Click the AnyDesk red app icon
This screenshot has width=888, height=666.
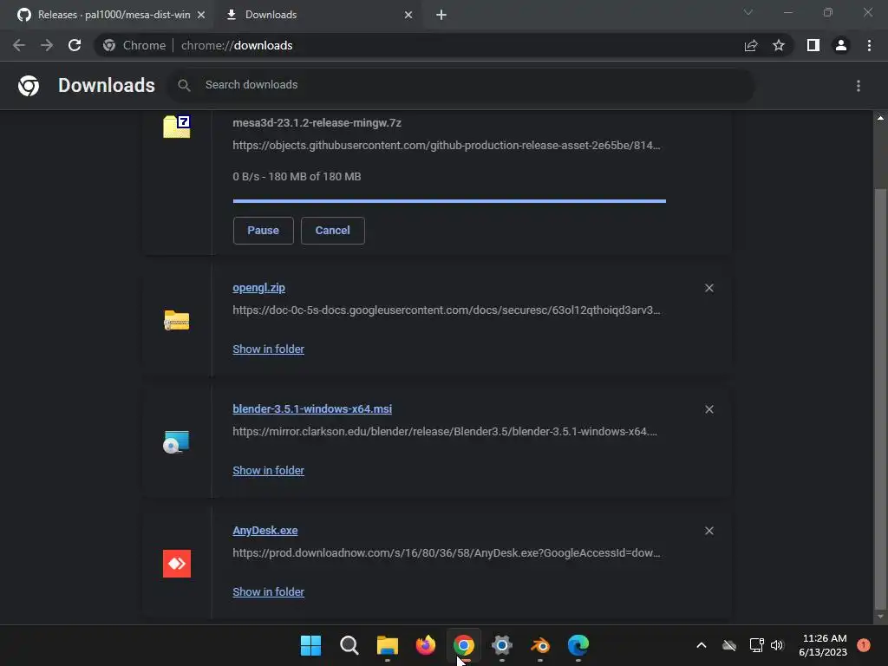(x=177, y=564)
